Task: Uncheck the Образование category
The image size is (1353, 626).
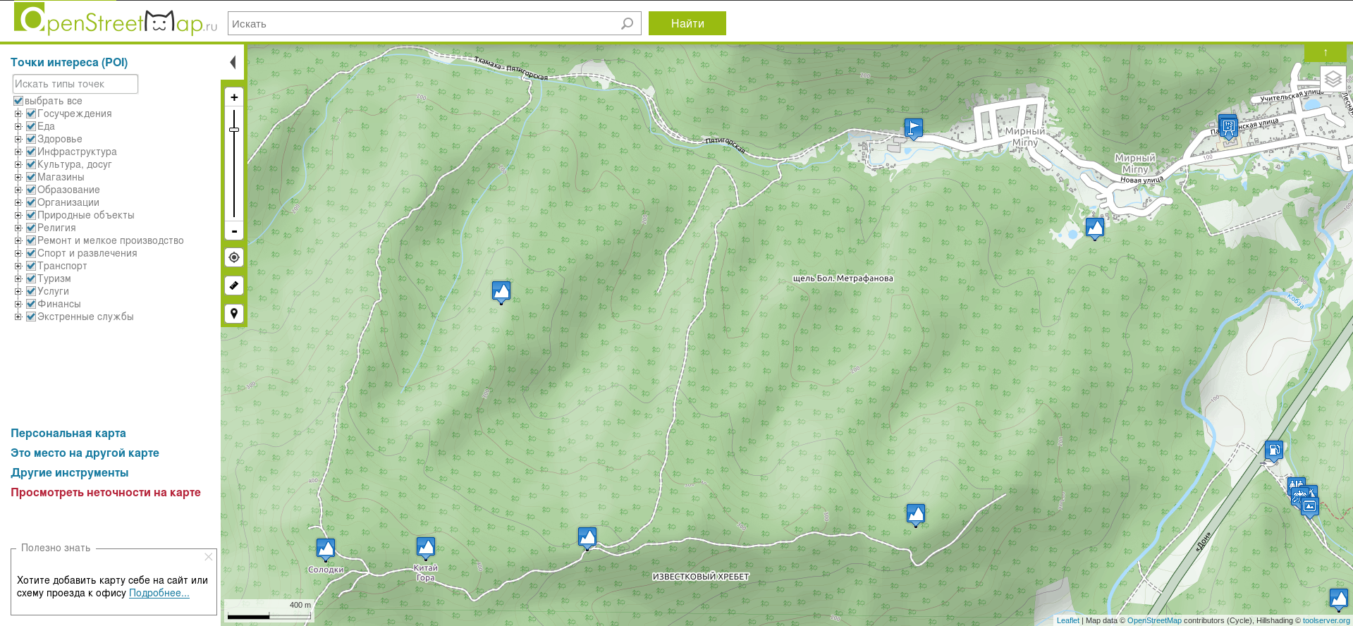Action: coord(31,190)
